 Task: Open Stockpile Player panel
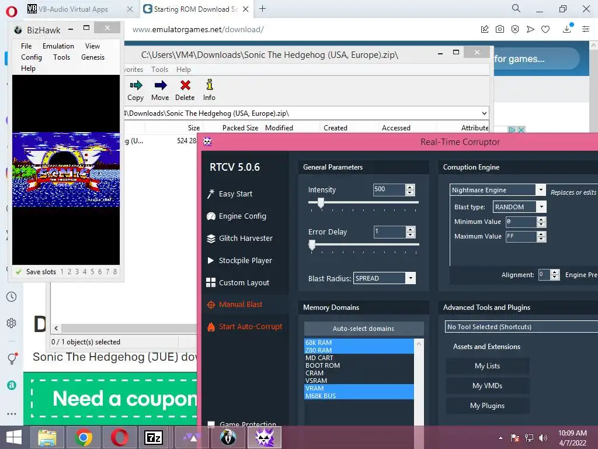click(x=239, y=260)
